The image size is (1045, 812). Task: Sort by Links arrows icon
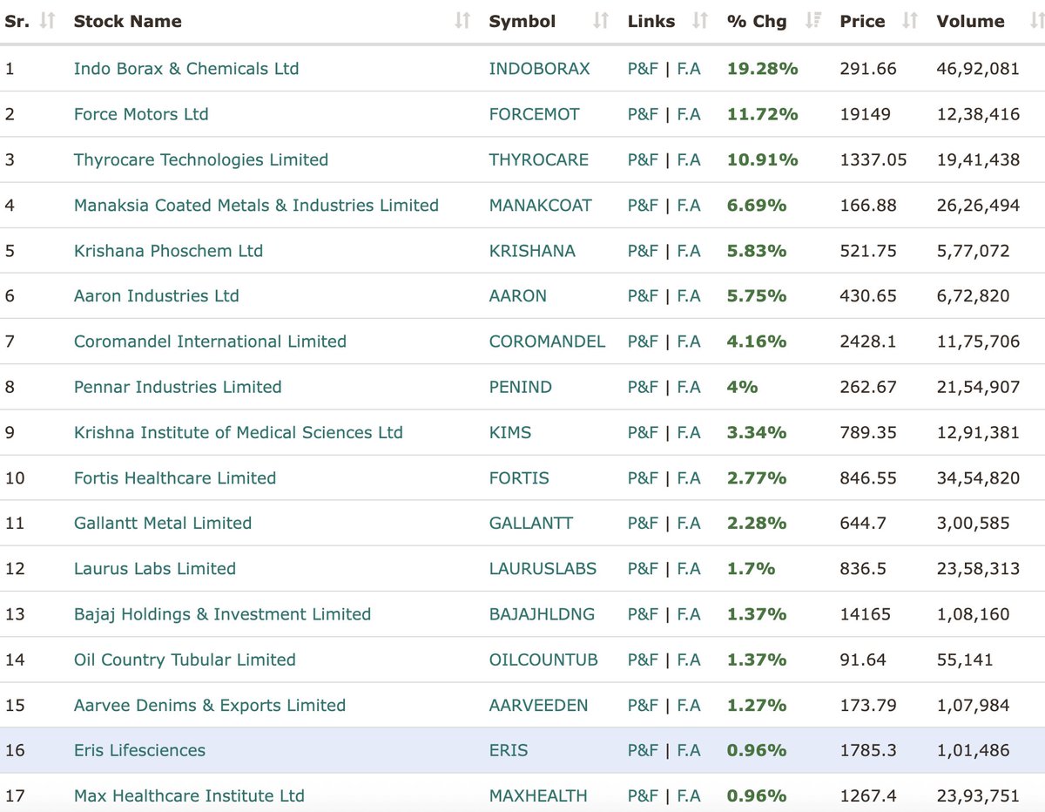pyautogui.click(x=699, y=21)
